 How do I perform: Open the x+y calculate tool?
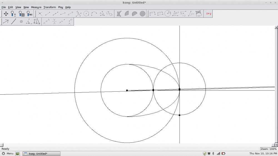pyautogui.click(x=209, y=14)
